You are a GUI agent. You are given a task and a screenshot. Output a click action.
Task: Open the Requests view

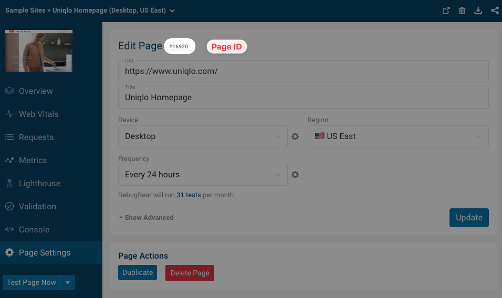pyautogui.click(x=51, y=137)
